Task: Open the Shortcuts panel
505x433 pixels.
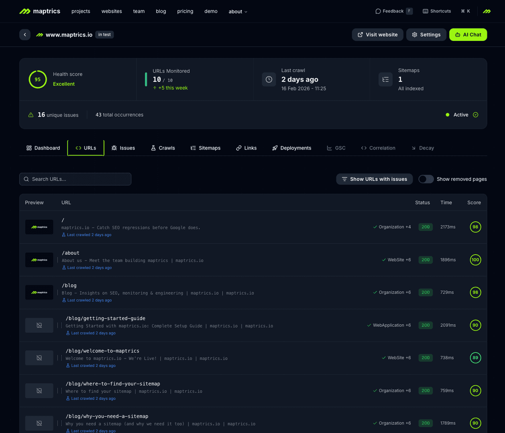Action: click(x=437, y=11)
